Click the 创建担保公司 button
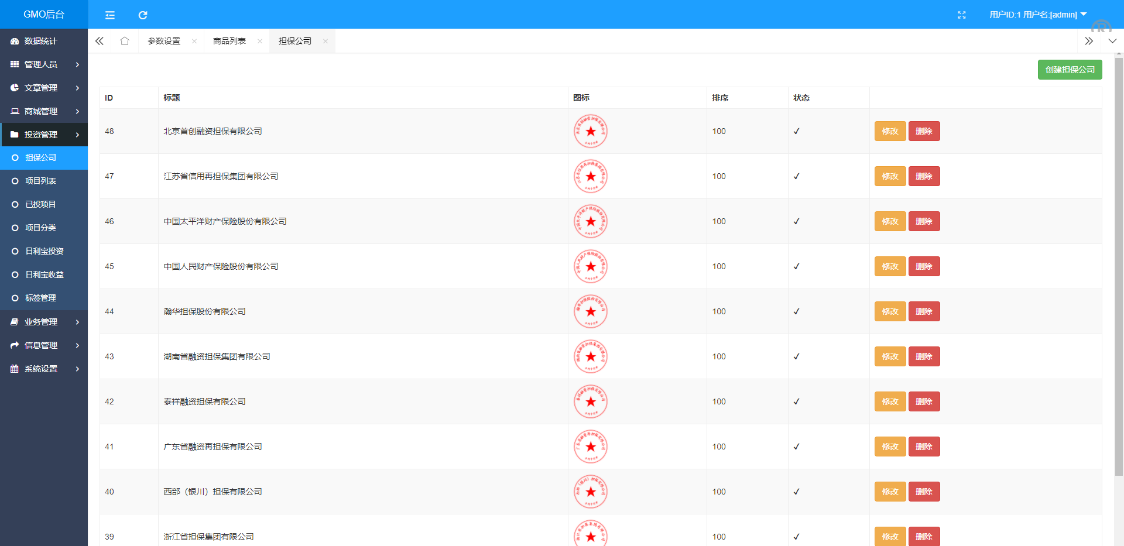 tap(1070, 70)
